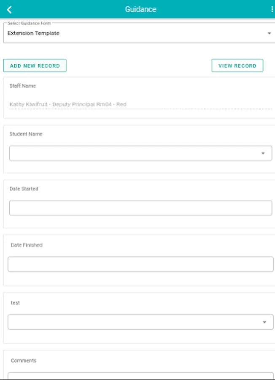Click the test field dropdown arrow
The height and width of the screenshot is (380, 275).
264,322
